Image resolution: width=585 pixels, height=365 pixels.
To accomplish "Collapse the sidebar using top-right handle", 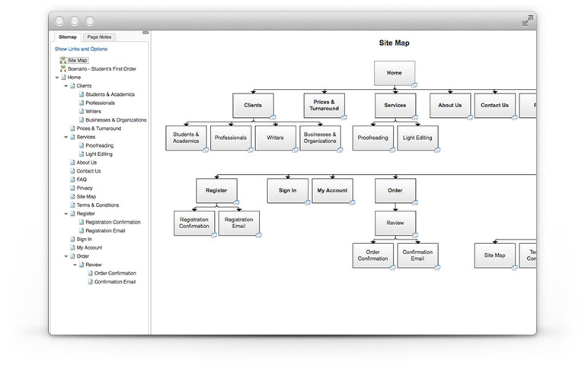I will [145, 33].
